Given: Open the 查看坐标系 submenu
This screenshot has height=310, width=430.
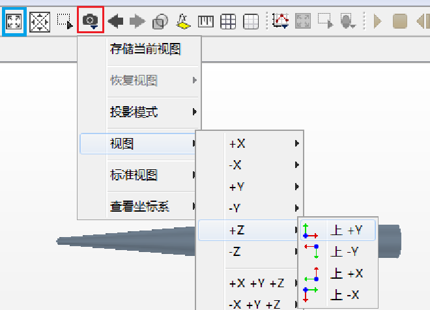Looking at the screenshot, I should tap(138, 206).
